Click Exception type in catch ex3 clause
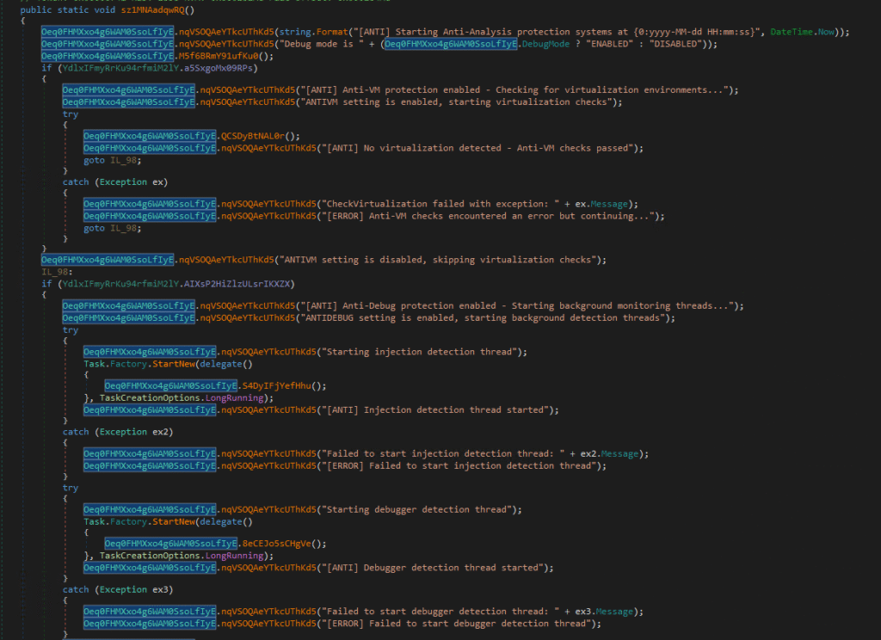This screenshot has height=640, width=881. click(x=122, y=589)
